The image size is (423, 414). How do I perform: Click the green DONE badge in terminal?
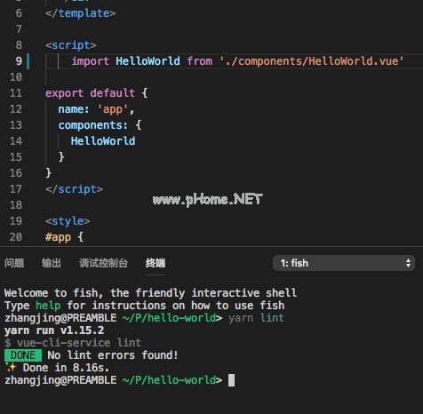pos(23,355)
